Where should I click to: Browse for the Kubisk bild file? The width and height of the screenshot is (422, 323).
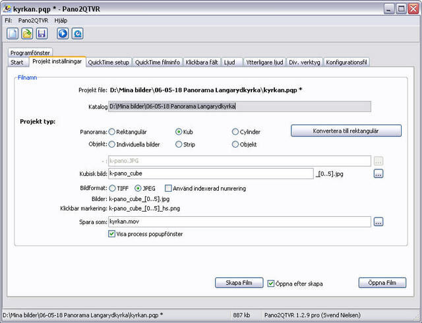click(x=378, y=173)
